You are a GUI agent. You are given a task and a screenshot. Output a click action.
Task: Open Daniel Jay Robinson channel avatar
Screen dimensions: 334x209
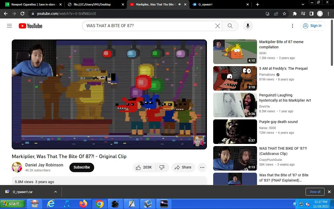coord(17,167)
